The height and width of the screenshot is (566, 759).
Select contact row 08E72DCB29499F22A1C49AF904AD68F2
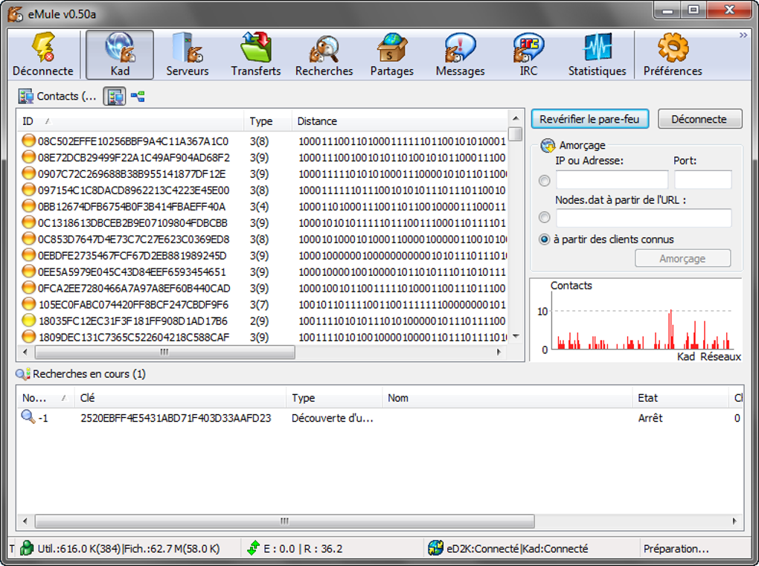pyautogui.click(x=263, y=157)
